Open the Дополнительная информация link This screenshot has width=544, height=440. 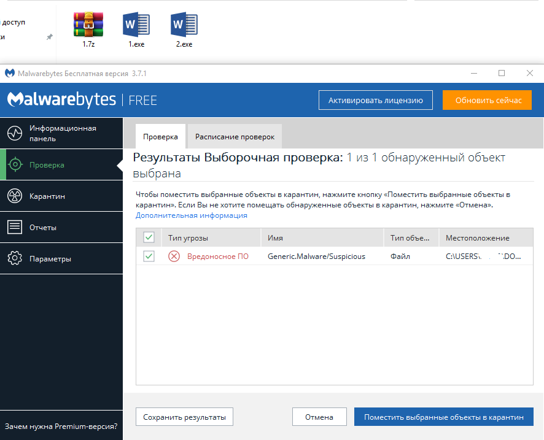[191, 215]
